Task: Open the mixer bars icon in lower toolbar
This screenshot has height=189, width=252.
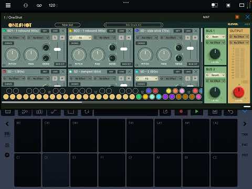Action: coord(39,112)
